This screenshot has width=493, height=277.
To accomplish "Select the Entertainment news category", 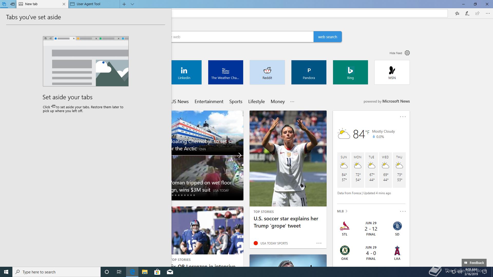I will [209, 102].
